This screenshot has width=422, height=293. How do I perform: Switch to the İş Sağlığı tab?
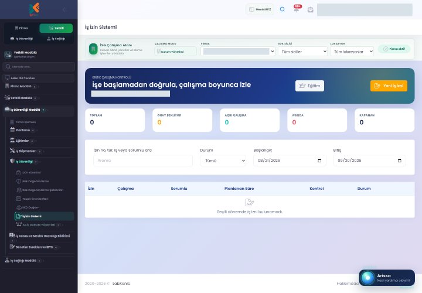pos(56,39)
